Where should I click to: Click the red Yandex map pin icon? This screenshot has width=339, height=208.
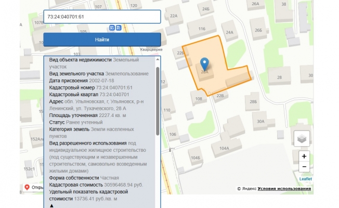[27, 187]
